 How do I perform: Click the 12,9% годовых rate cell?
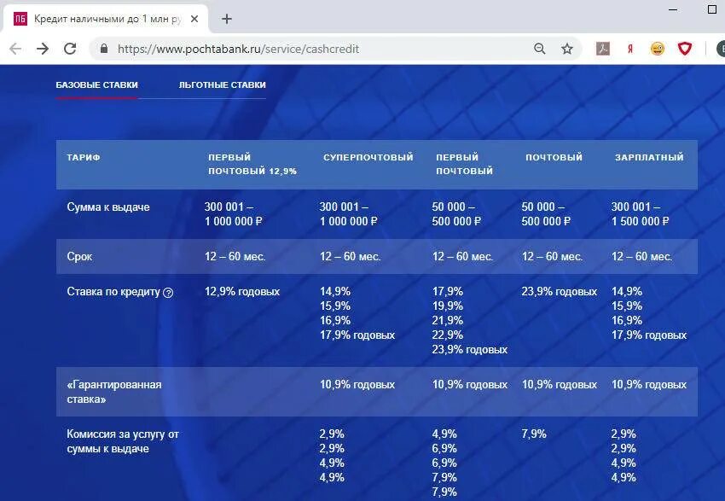[x=242, y=292]
